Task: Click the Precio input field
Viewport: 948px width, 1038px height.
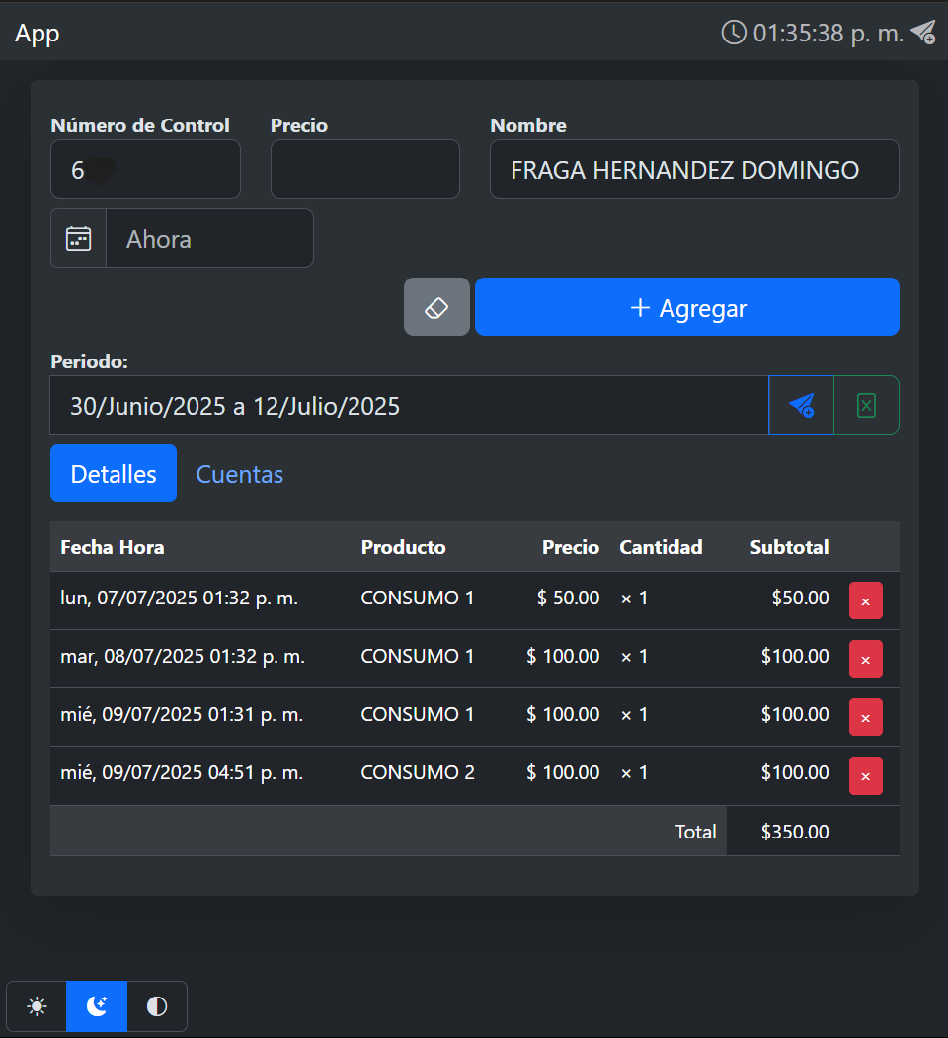Action: 364,169
